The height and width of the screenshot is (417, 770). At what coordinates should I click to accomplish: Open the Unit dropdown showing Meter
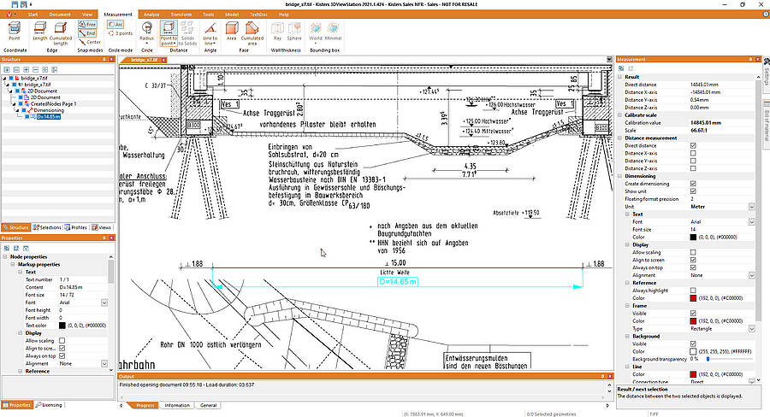751,207
